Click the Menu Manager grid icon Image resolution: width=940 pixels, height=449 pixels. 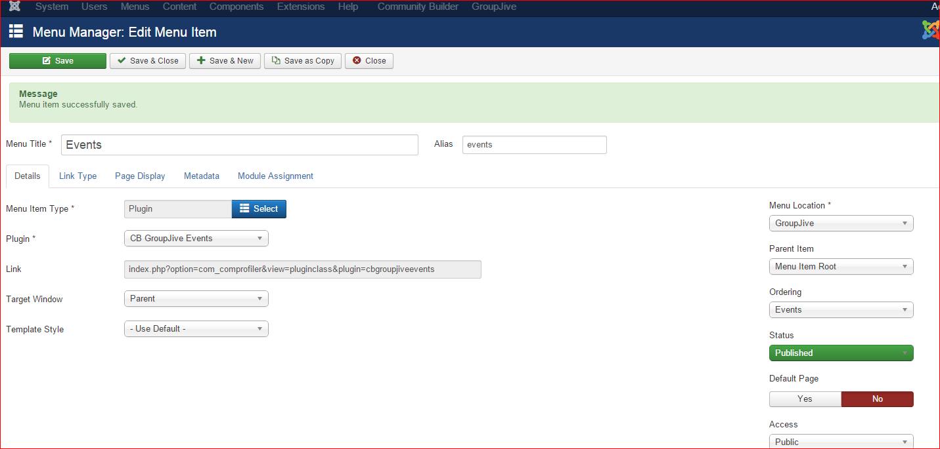tap(16, 31)
